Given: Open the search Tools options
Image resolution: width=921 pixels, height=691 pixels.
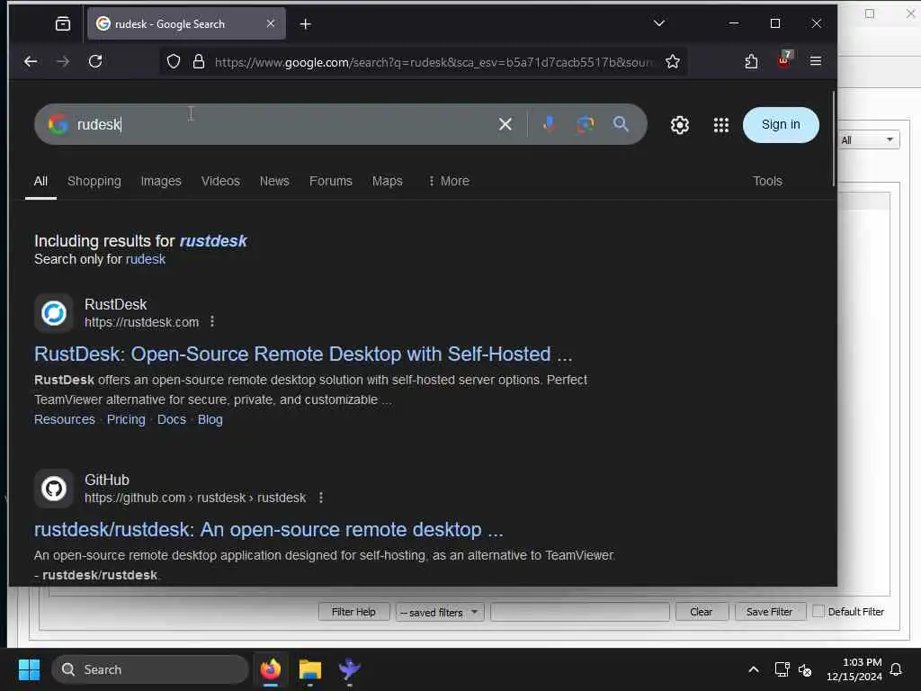Looking at the screenshot, I should click(x=767, y=181).
